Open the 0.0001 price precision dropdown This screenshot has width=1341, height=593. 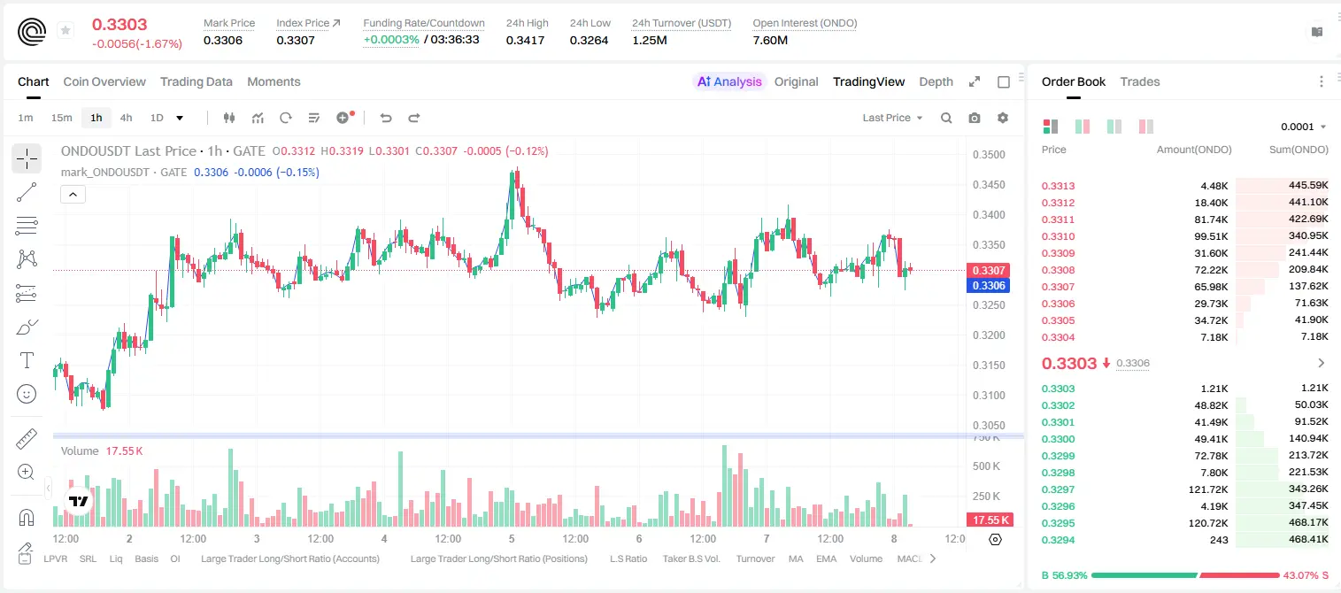pos(1304,127)
